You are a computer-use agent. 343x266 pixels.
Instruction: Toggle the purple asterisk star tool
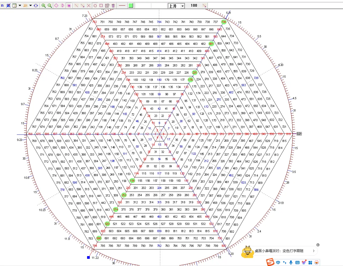click(69, 5)
